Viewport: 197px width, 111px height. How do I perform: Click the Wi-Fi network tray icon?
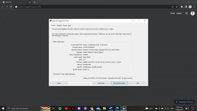click(165, 108)
